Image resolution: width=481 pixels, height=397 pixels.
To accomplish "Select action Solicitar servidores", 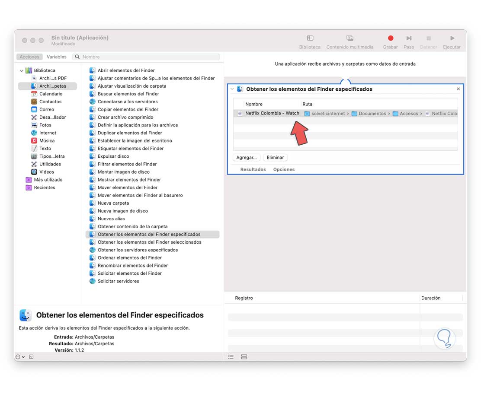I will [x=115, y=281].
